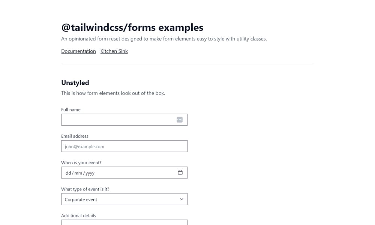This screenshot has height=225, width=375.
Task: Click the What type of event label
Action: coord(85,189)
